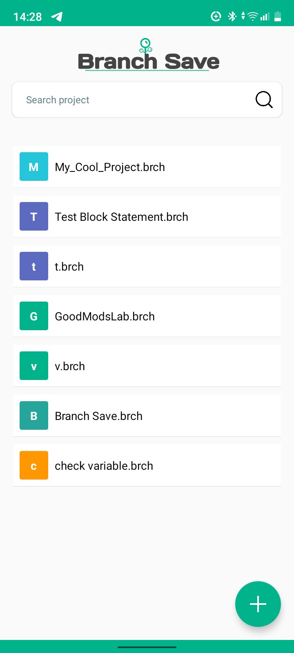Tap the Telegram notification icon in status bar

tap(57, 16)
